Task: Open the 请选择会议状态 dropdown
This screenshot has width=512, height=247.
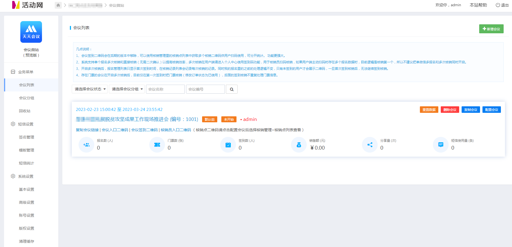Action: [x=89, y=89]
